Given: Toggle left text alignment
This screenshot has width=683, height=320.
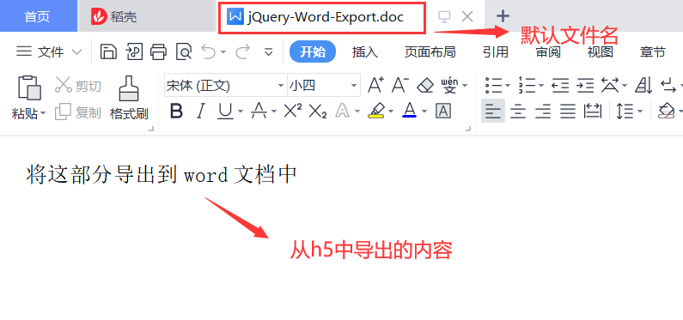Looking at the screenshot, I should point(493,112).
